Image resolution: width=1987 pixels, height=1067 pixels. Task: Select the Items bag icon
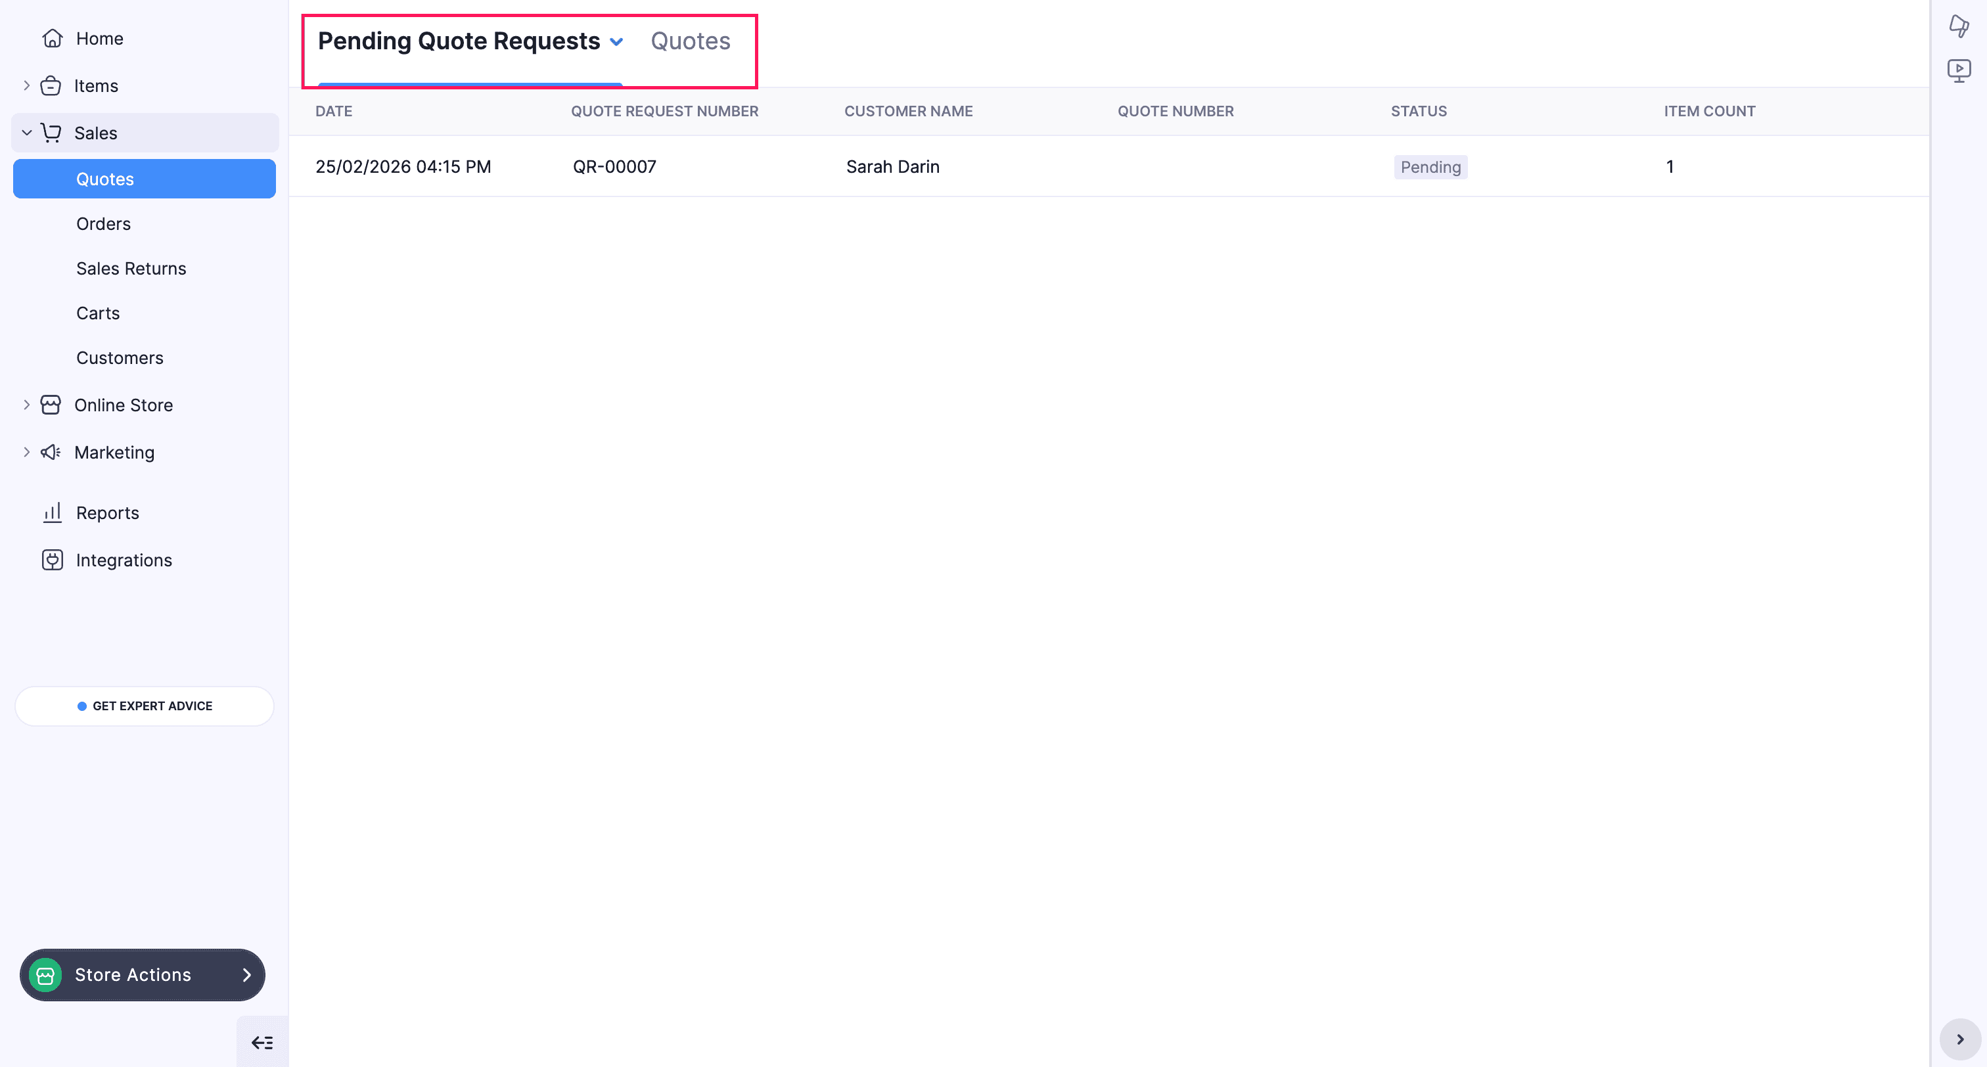point(51,85)
